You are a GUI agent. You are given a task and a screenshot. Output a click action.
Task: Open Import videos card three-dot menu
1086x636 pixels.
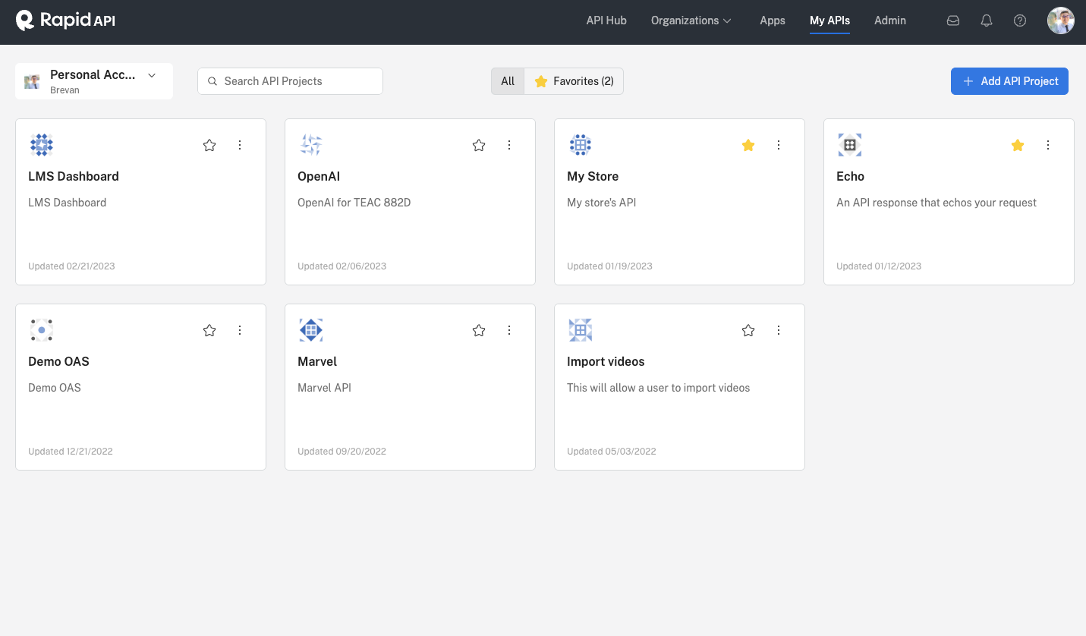[x=779, y=330]
